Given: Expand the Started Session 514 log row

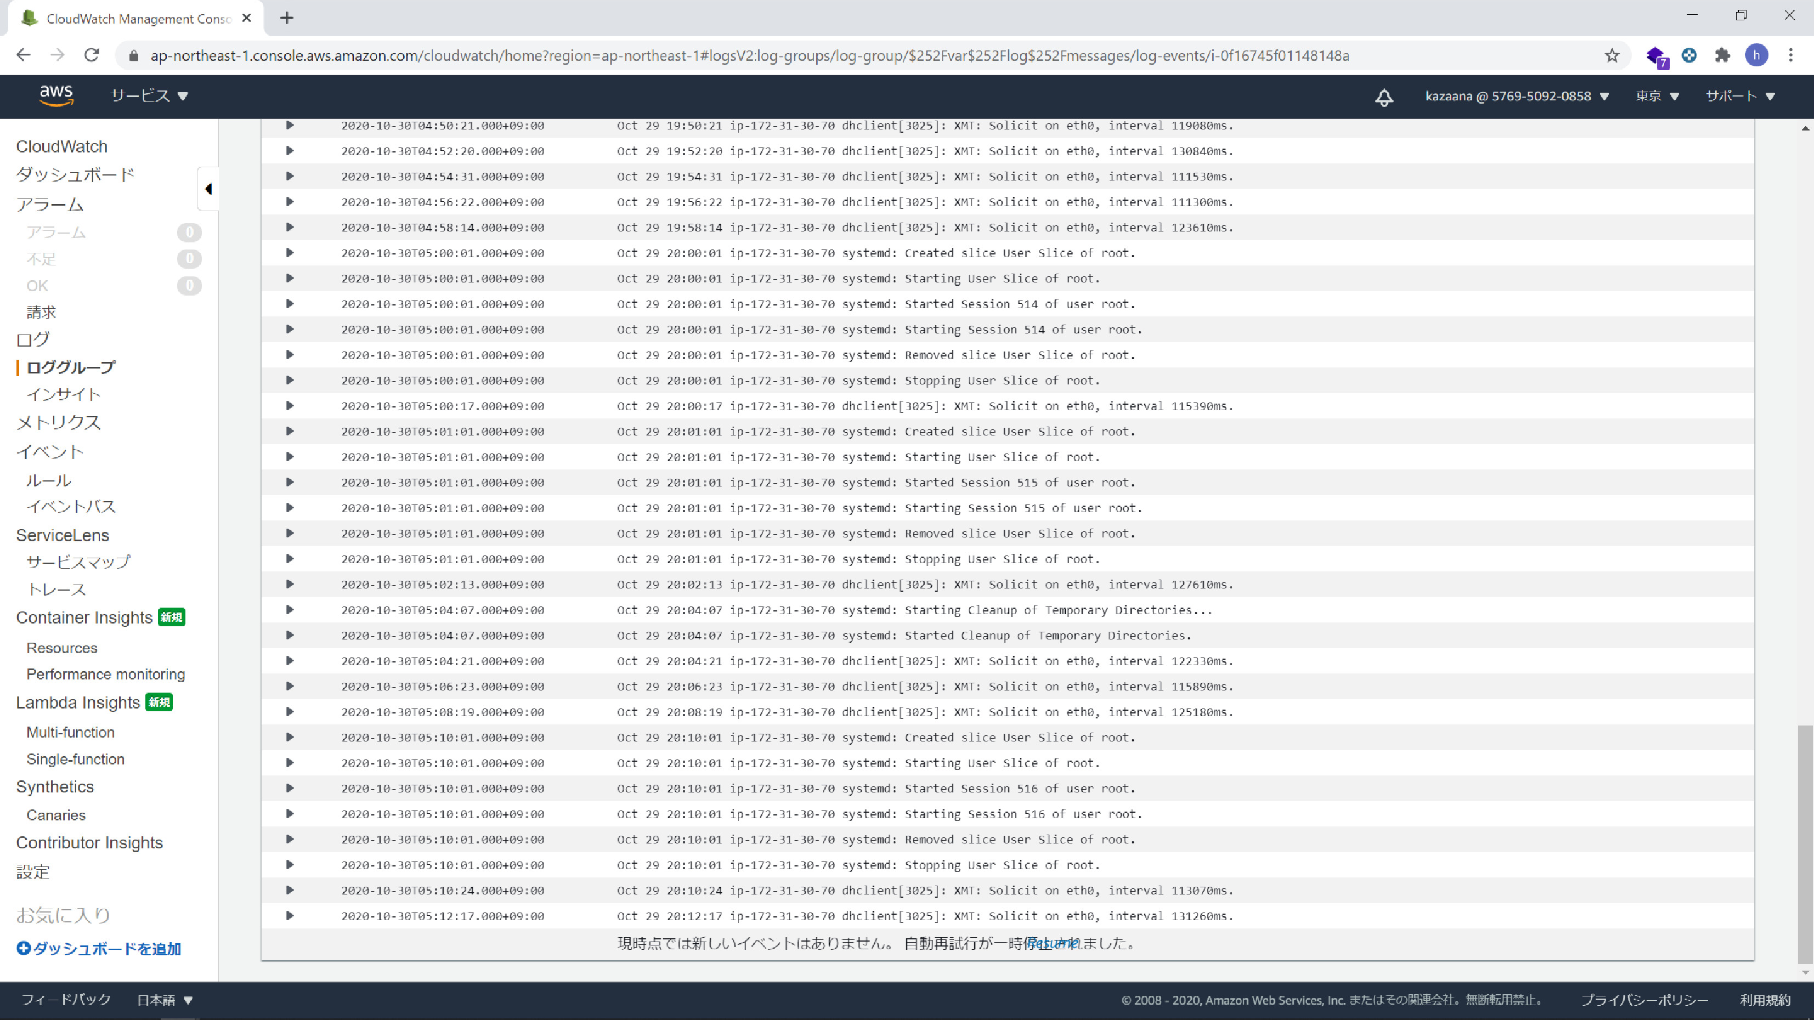Looking at the screenshot, I should [x=290, y=304].
